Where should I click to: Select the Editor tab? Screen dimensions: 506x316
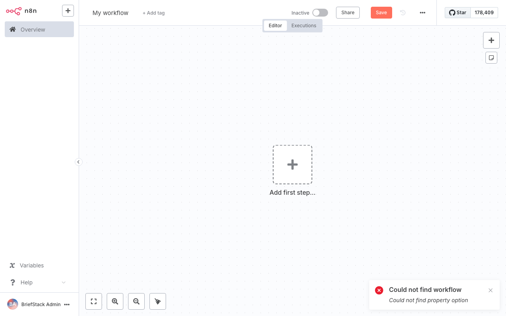point(275,25)
